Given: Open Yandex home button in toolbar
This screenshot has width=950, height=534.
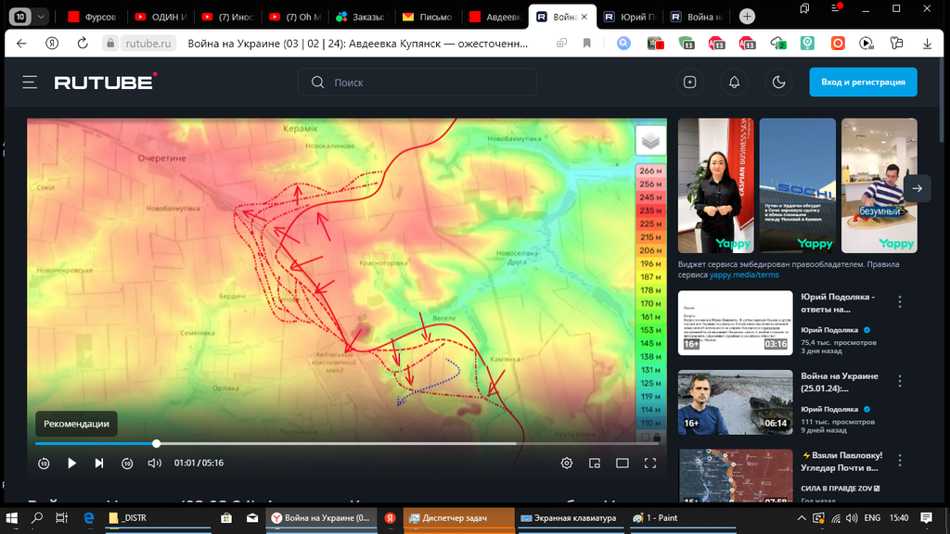Looking at the screenshot, I should [52, 44].
